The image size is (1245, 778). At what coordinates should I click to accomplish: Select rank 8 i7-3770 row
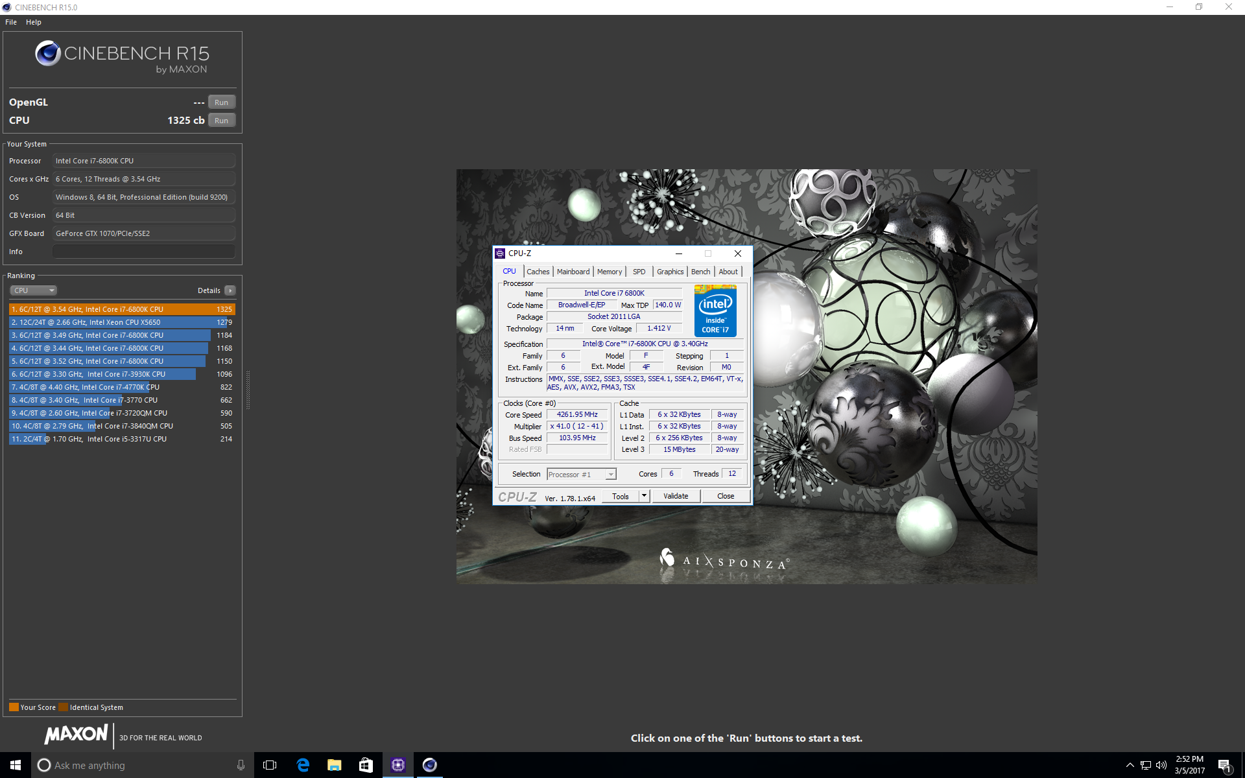click(122, 400)
